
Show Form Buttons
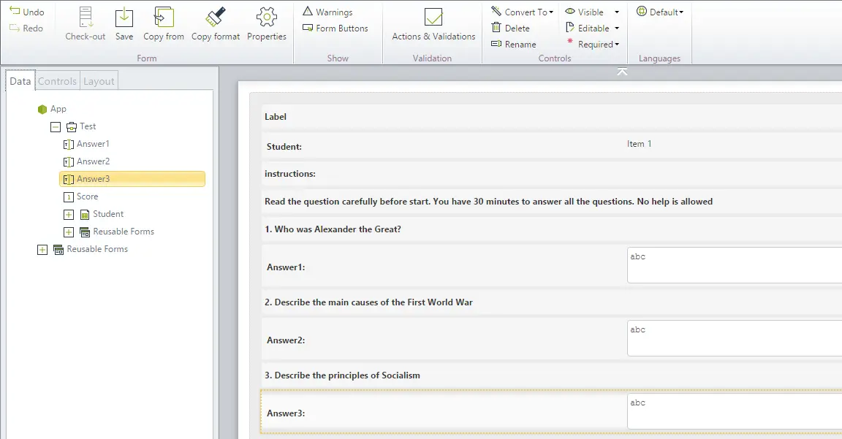(335, 28)
